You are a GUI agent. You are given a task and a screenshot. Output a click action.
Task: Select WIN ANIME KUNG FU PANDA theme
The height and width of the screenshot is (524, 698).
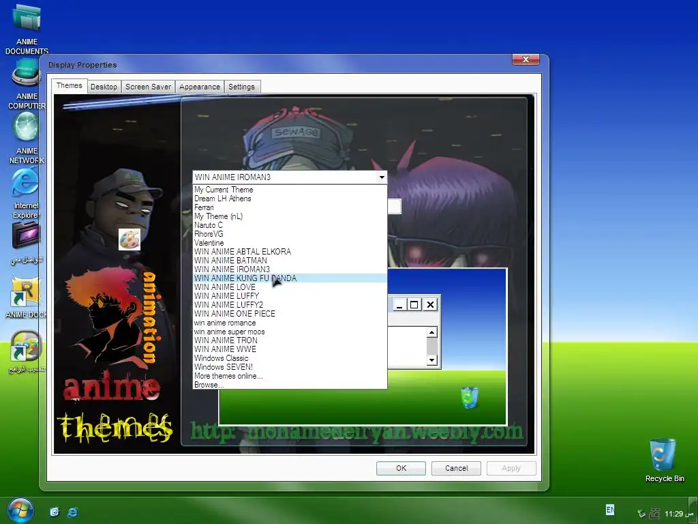pyautogui.click(x=290, y=278)
